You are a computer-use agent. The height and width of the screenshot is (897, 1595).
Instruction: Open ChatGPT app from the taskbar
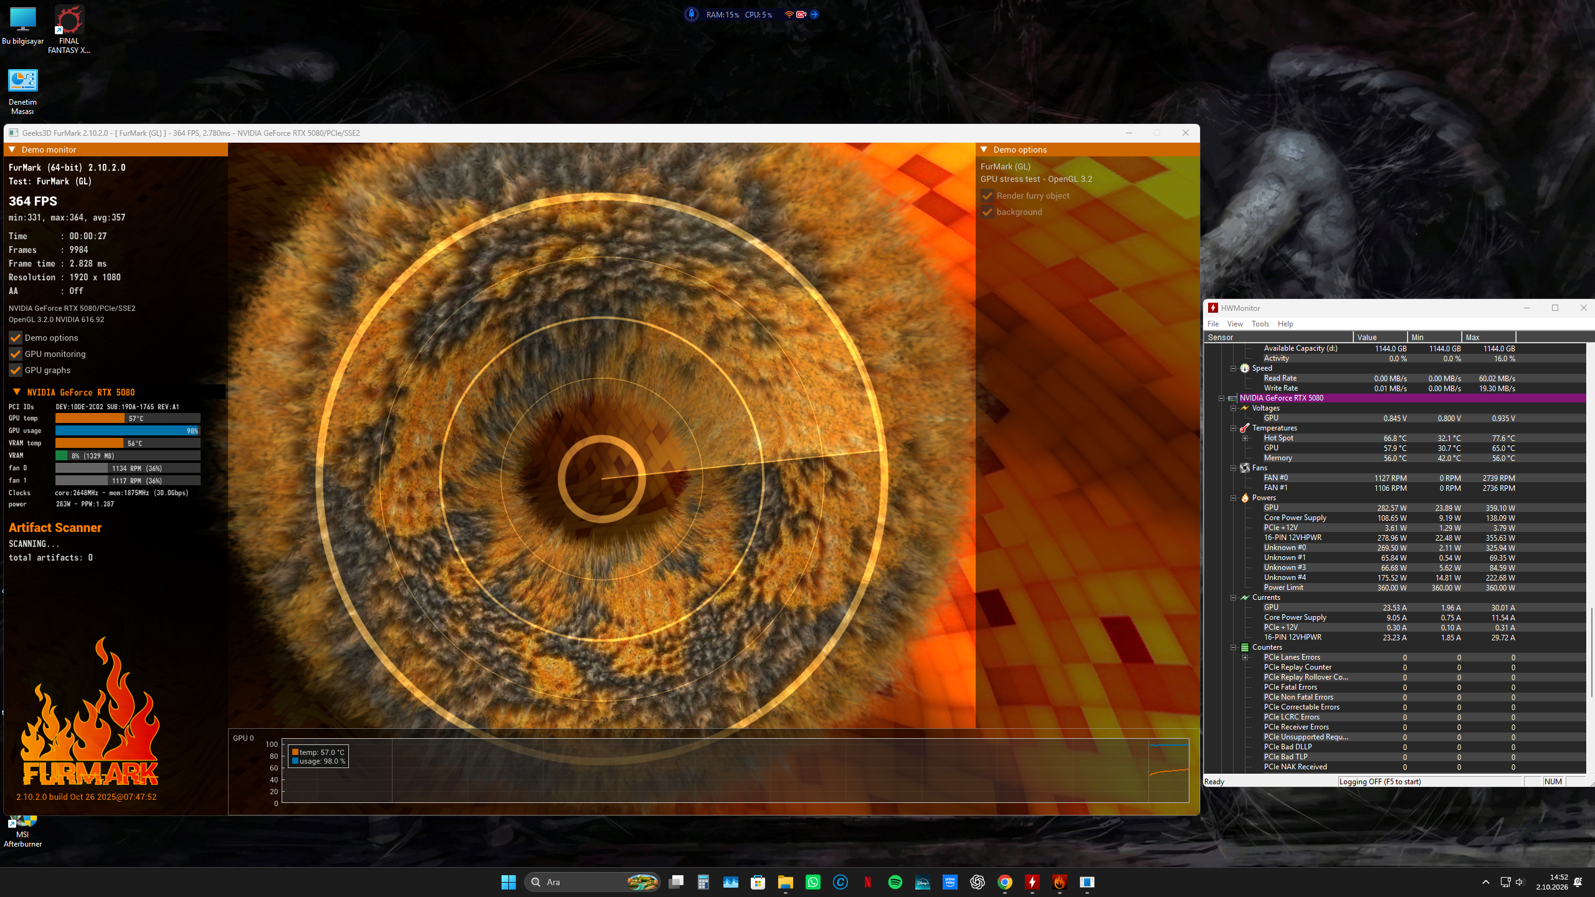point(977,882)
